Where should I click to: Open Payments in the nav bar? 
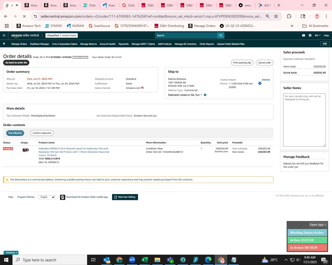(123, 44)
